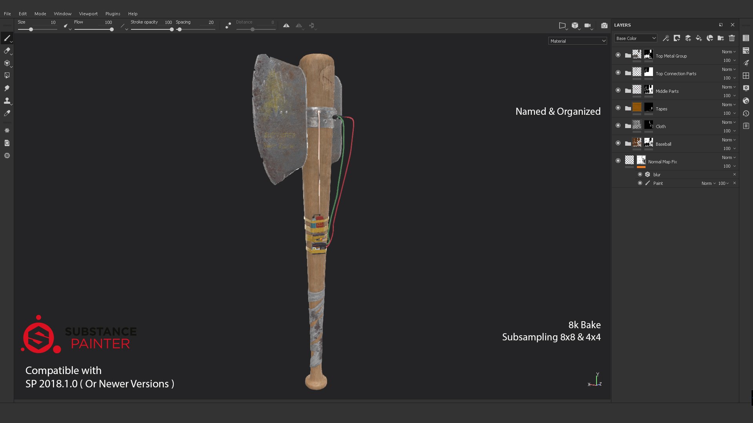The image size is (753, 423).
Task: Switch to 3D cube viewport mode
Action: click(x=575, y=25)
